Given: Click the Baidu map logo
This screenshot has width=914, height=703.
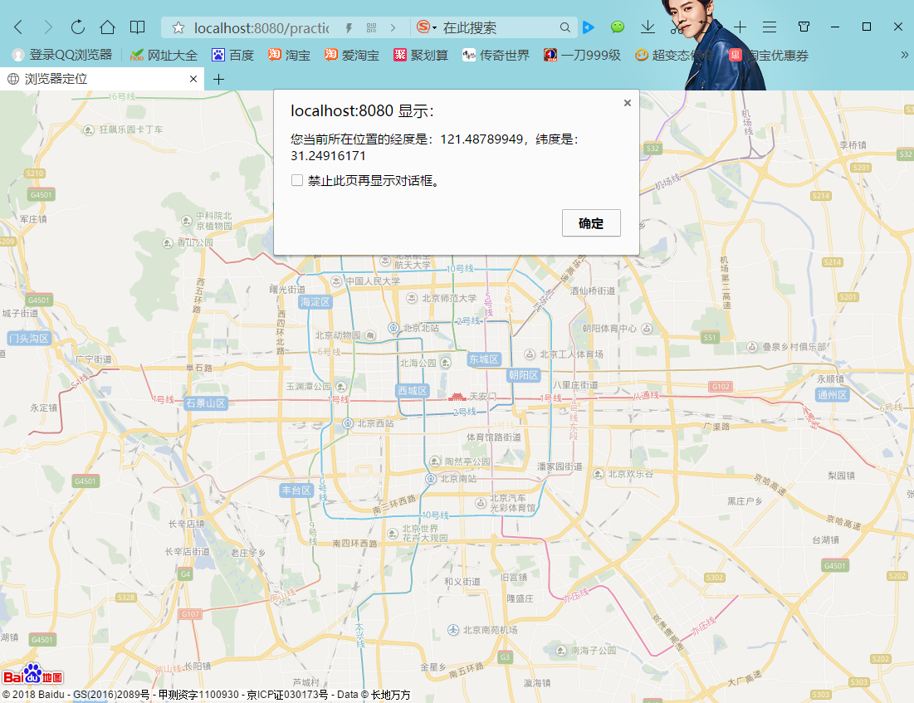Looking at the screenshot, I should (32, 675).
